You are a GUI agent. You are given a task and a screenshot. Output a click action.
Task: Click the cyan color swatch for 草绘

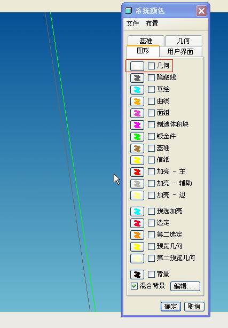point(137,90)
